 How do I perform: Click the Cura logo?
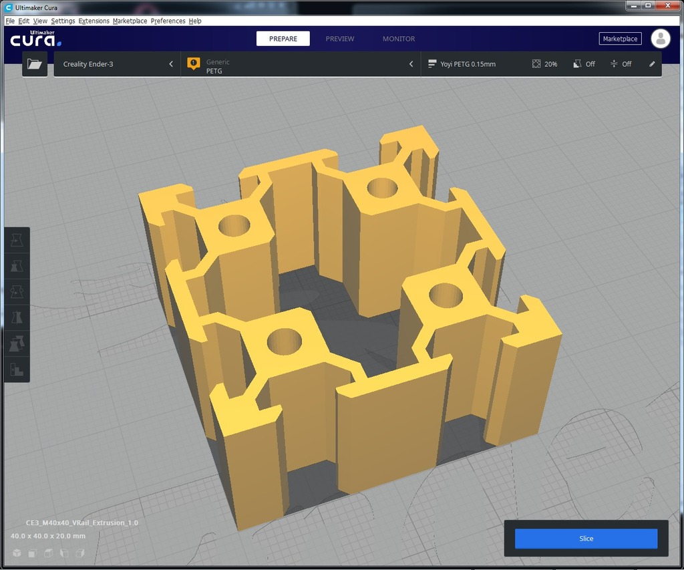click(x=36, y=38)
